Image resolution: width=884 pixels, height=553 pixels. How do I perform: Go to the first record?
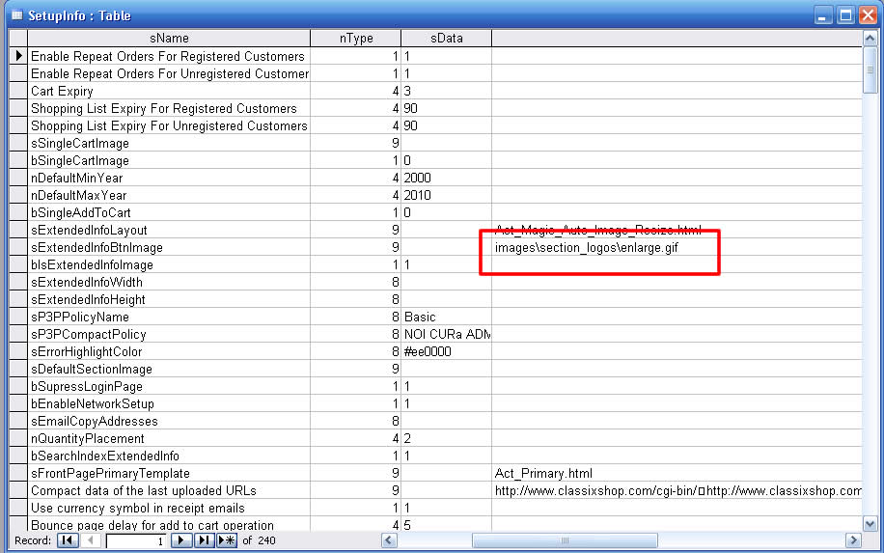pos(68,540)
